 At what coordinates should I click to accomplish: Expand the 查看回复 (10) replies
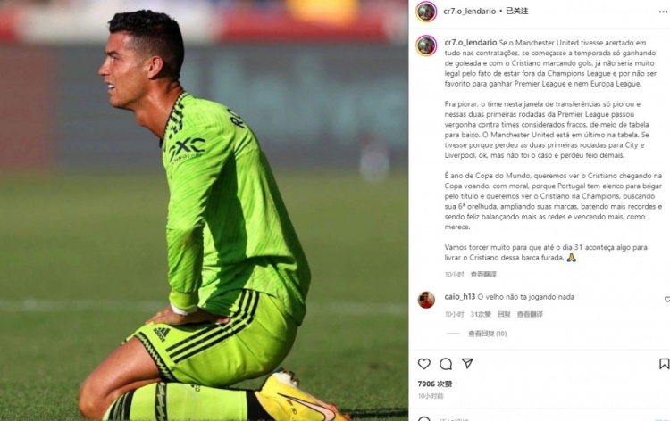coord(487,334)
